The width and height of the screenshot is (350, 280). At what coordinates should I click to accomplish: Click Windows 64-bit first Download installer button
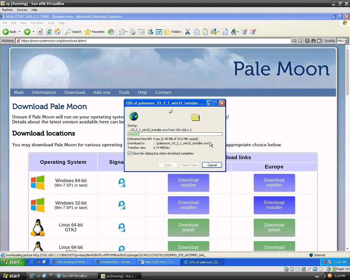(x=188, y=183)
